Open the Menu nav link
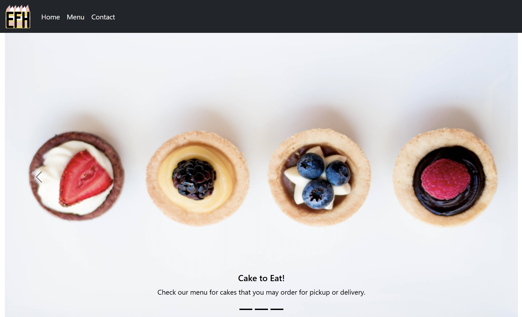 coord(75,17)
